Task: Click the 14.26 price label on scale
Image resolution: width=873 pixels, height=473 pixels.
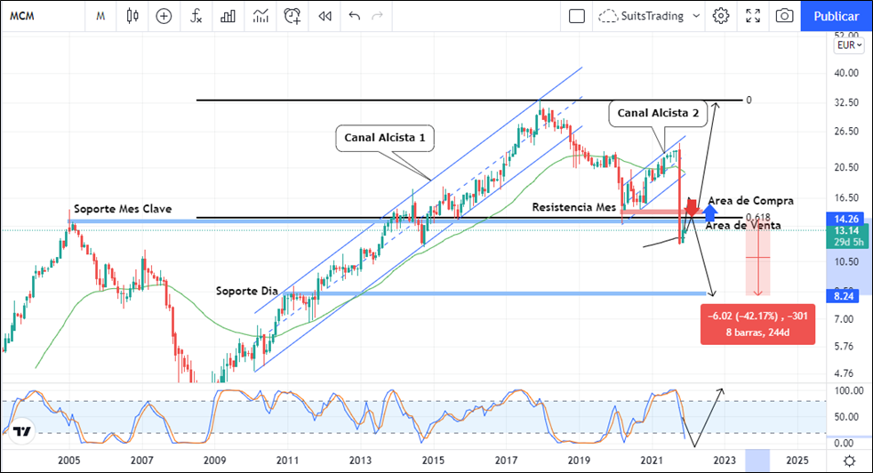Action: (x=849, y=218)
